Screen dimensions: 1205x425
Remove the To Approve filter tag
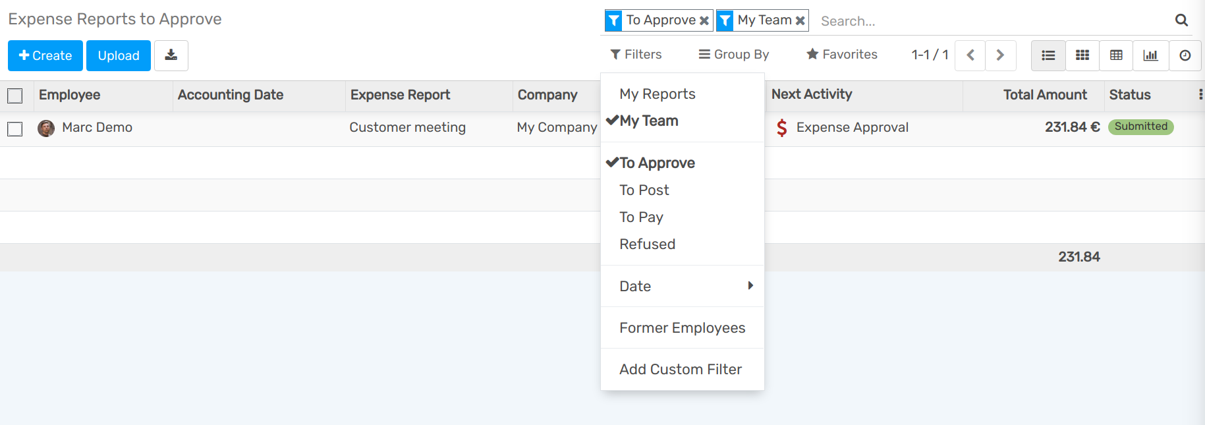click(x=704, y=20)
